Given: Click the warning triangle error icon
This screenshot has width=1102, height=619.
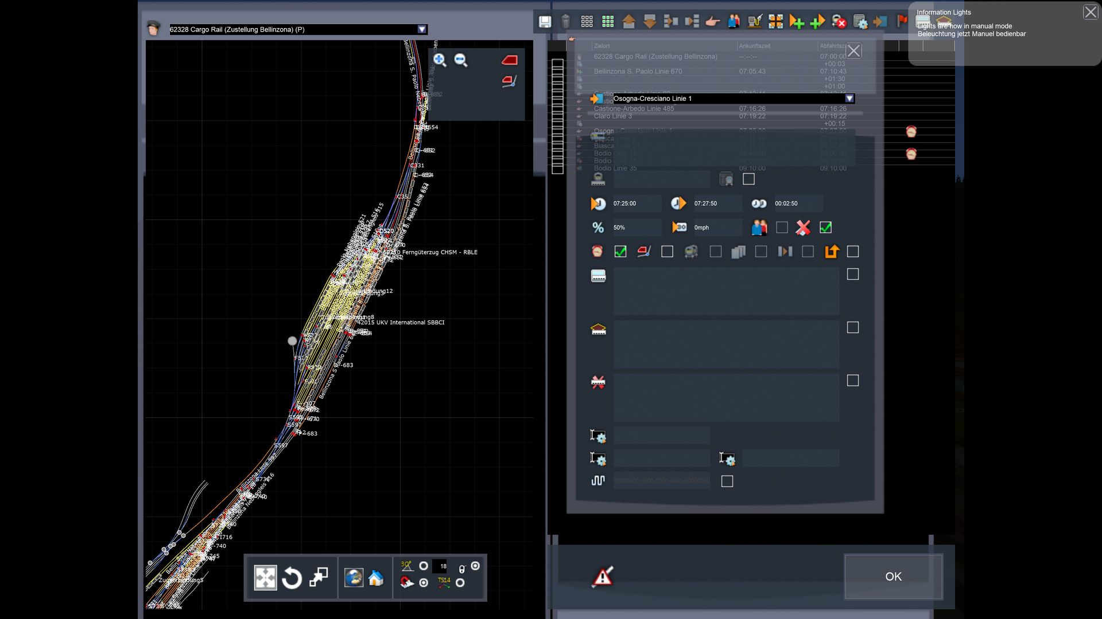Looking at the screenshot, I should [603, 577].
